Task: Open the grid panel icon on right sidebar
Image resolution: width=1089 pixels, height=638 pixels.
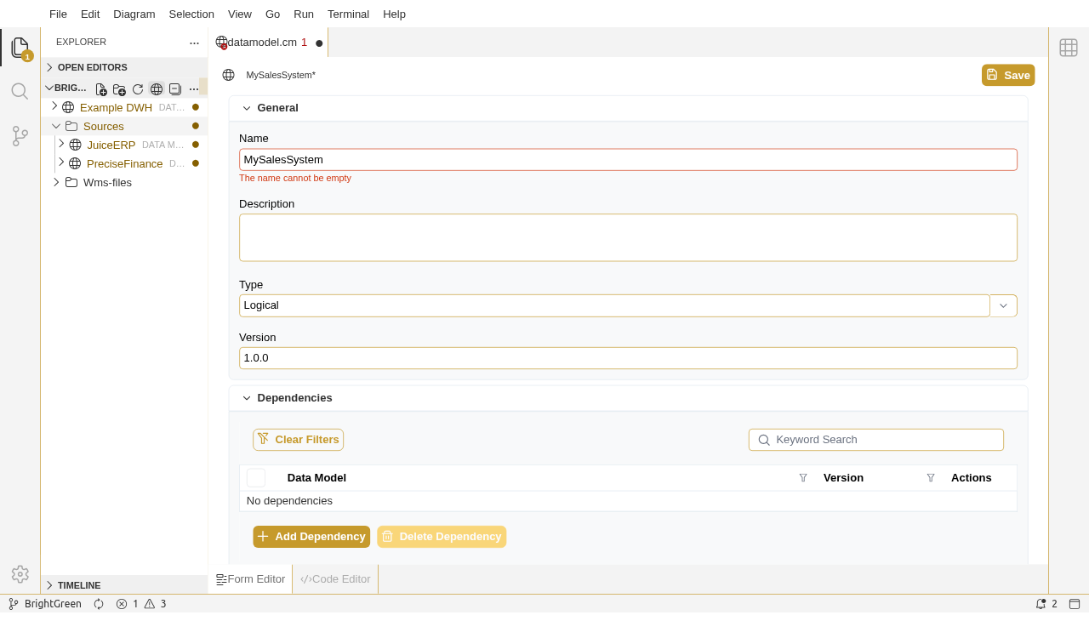Action: click(1069, 48)
